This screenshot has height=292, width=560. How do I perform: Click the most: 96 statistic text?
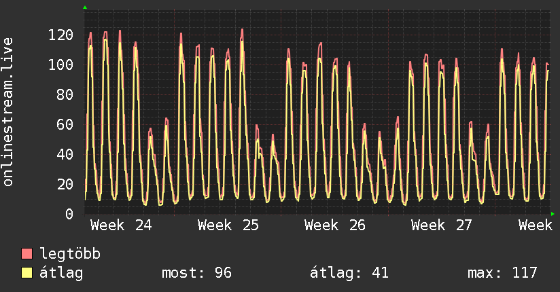point(197,273)
